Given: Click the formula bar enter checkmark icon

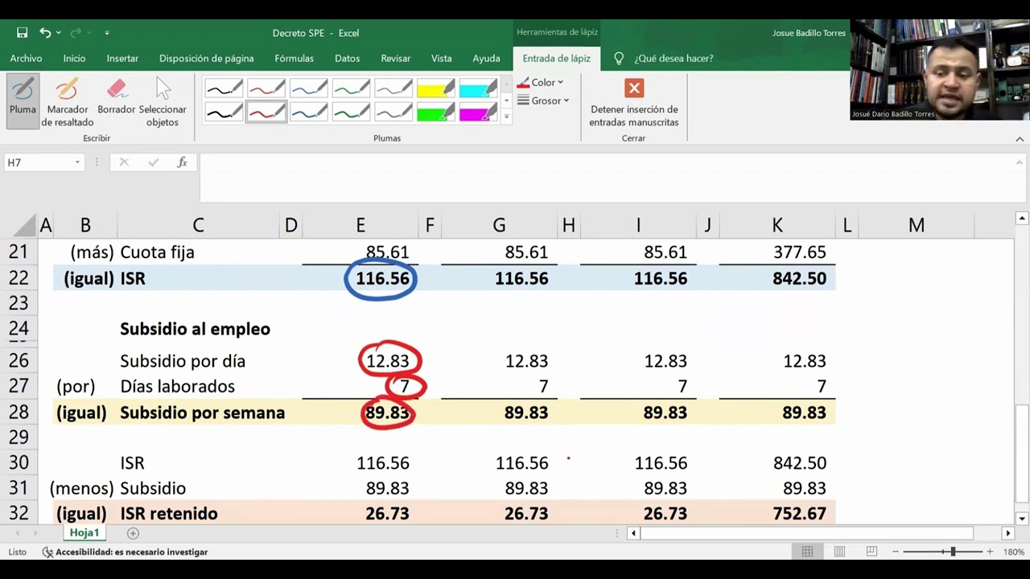Looking at the screenshot, I should 153,162.
